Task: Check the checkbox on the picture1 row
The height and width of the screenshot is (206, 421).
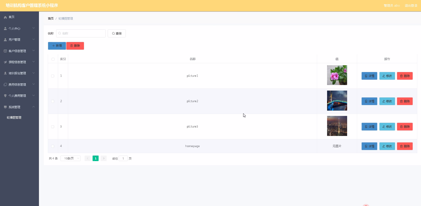Action: coord(53,76)
